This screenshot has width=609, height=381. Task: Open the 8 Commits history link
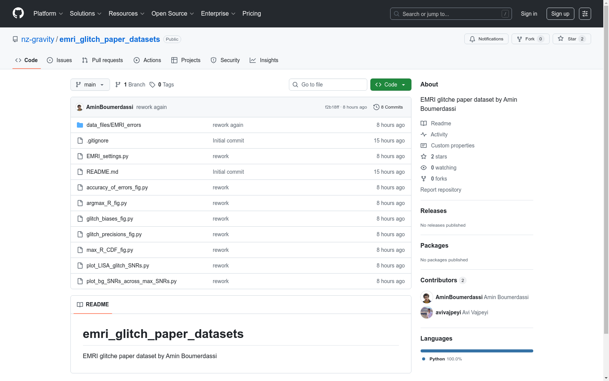388,107
